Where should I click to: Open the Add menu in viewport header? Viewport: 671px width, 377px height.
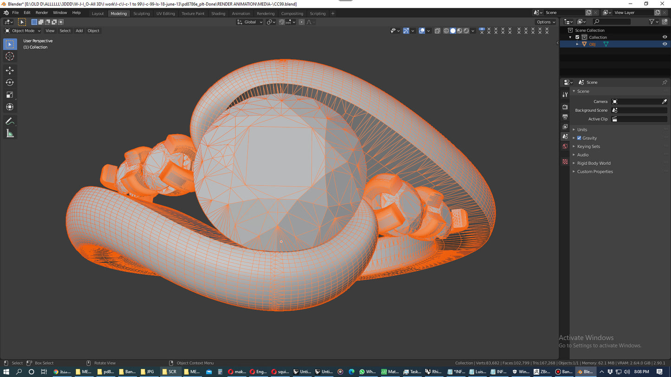click(x=79, y=31)
